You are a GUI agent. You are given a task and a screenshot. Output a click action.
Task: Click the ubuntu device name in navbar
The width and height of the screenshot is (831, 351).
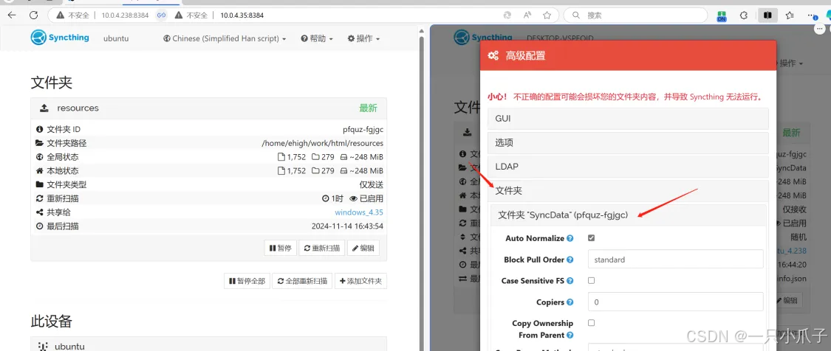click(x=116, y=38)
